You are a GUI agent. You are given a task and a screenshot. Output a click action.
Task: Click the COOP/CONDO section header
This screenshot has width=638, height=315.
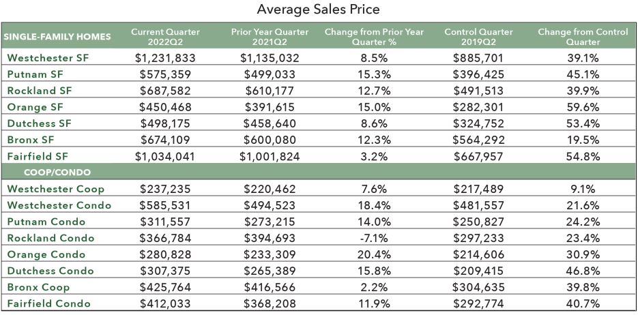pyautogui.click(x=47, y=172)
